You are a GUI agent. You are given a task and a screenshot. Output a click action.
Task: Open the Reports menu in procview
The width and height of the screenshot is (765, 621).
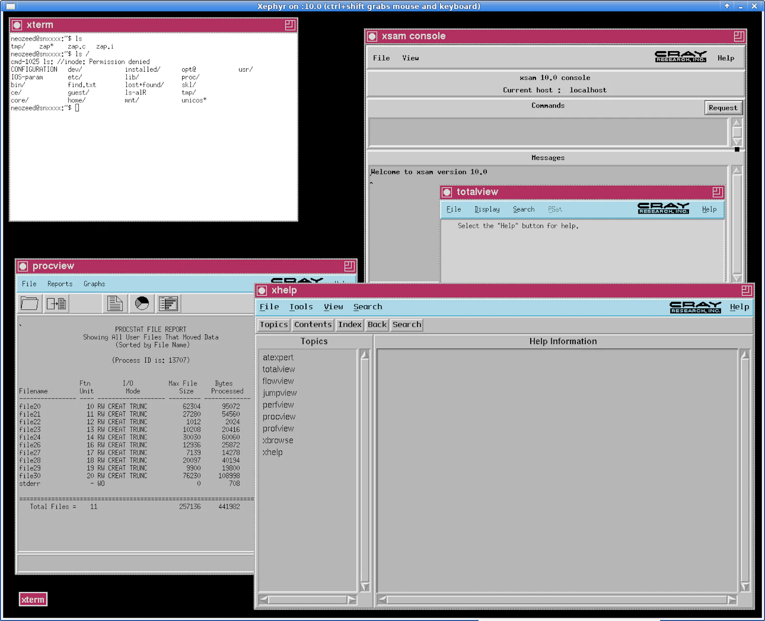pos(60,284)
